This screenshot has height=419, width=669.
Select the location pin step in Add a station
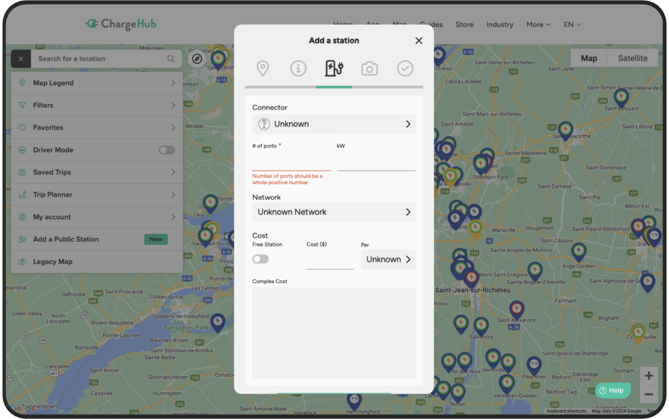pos(262,68)
